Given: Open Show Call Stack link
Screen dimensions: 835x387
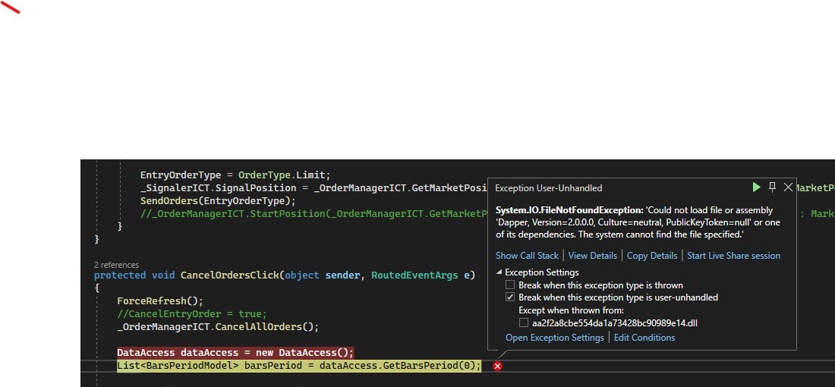Looking at the screenshot, I should pos(528,256).
